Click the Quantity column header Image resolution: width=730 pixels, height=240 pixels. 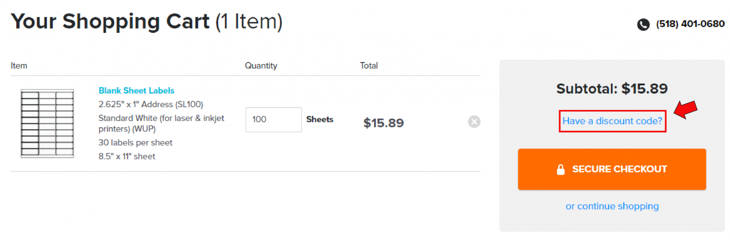261,66
